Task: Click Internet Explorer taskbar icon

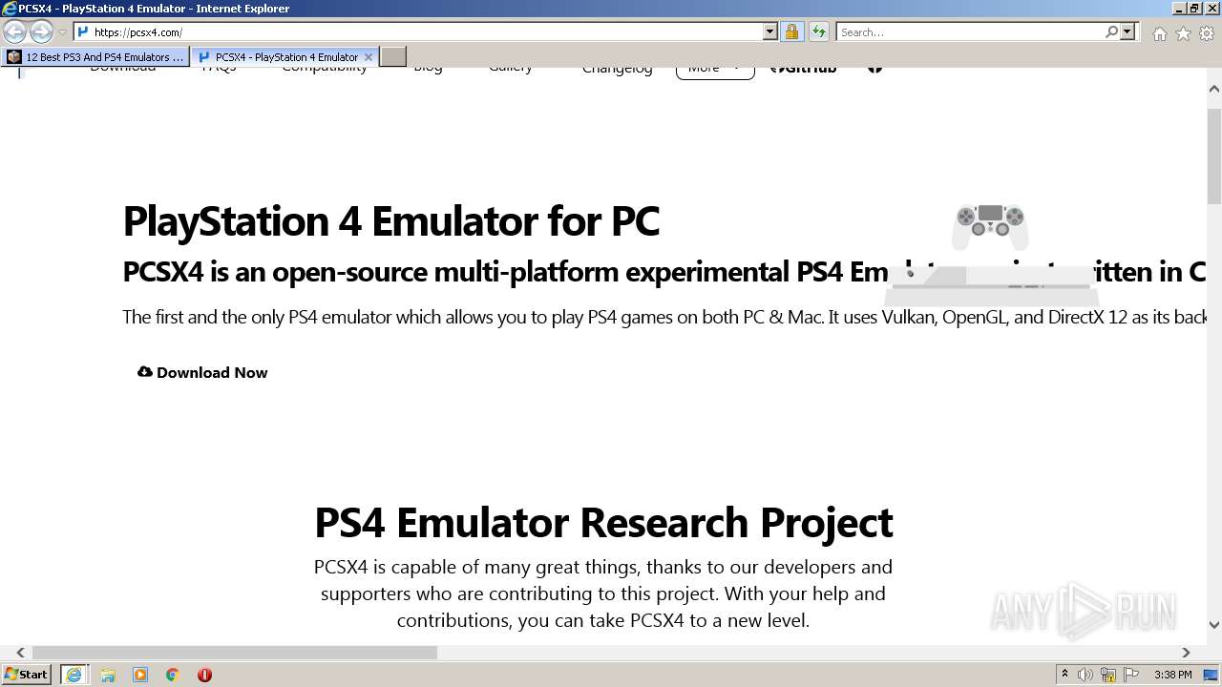Action: [74, 675]
